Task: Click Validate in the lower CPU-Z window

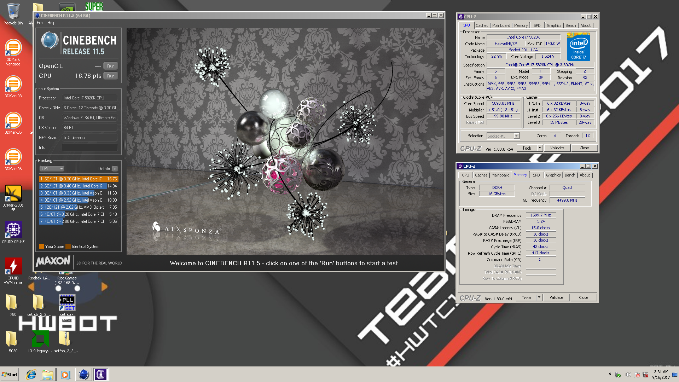Action: tap(556, 297)
